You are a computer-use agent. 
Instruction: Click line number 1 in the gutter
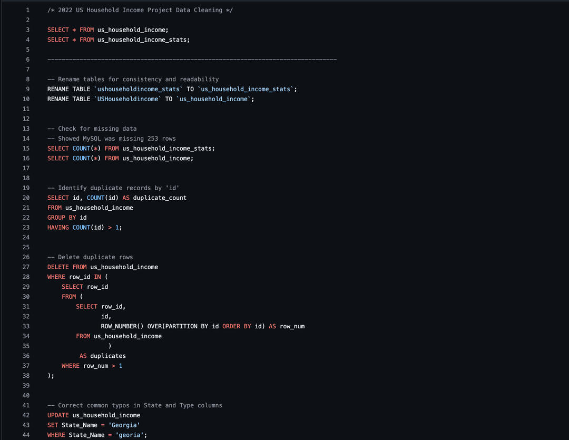coord(27,10)
